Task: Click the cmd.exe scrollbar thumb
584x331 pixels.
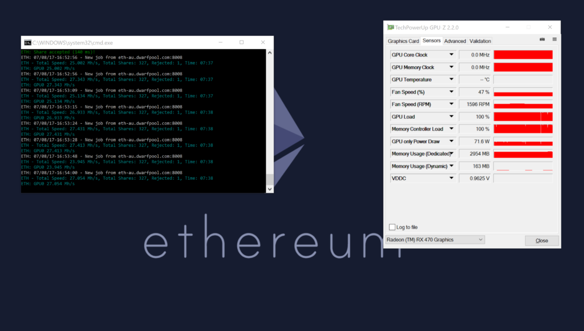Action: (x=270, y=180)
